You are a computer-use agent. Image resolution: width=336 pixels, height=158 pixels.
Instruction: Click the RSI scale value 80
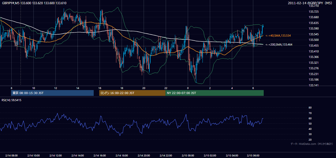(x=310, y=108)
